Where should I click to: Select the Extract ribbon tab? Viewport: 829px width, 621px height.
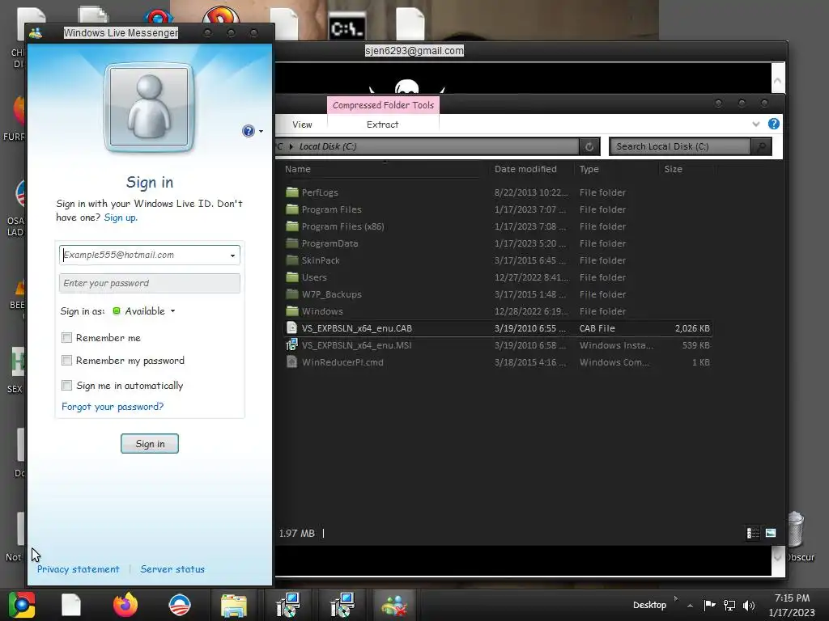coord(383,125)
